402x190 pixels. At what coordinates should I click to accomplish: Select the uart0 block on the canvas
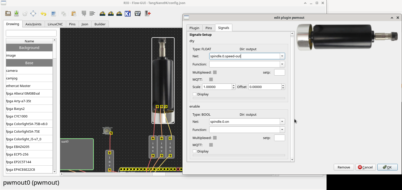point(77,154)
